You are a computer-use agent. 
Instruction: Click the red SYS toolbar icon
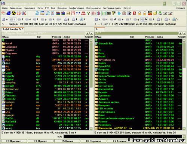point(93,13)
